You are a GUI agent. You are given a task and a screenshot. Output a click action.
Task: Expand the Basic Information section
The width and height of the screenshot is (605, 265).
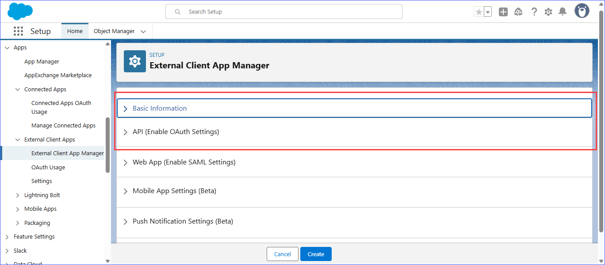click(160, 108)
